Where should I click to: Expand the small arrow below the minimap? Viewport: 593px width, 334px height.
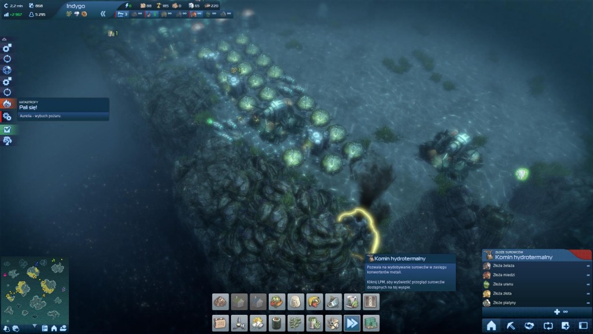pos(34,326)
